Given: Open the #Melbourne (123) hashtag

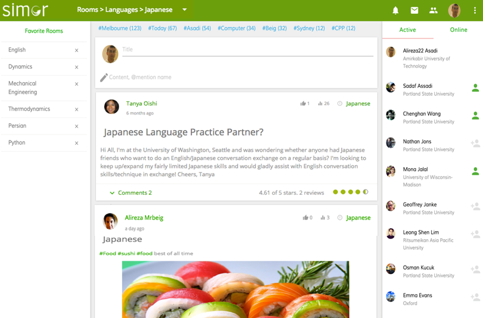Looking at the screenshot, I should pos(120,28).
